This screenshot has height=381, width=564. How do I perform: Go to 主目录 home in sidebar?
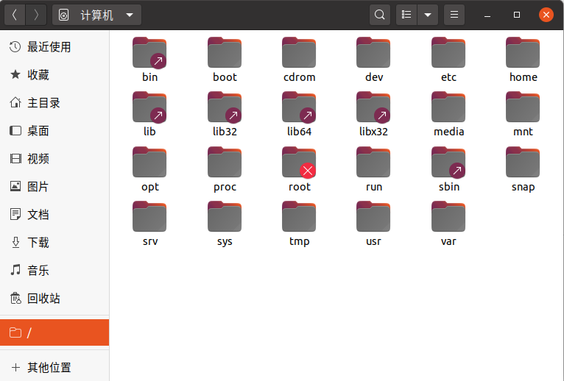43,103
